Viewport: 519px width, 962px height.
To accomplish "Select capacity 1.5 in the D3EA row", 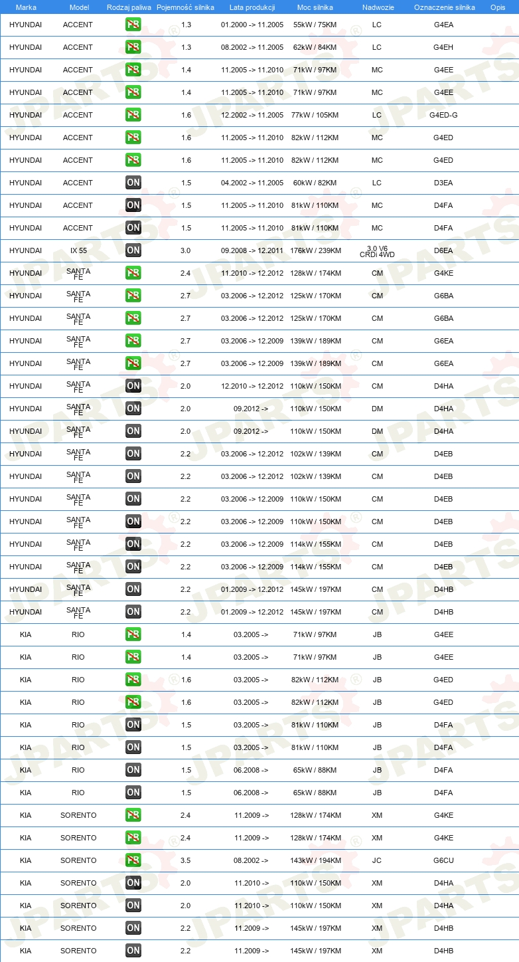I will (x=186, y=183).
